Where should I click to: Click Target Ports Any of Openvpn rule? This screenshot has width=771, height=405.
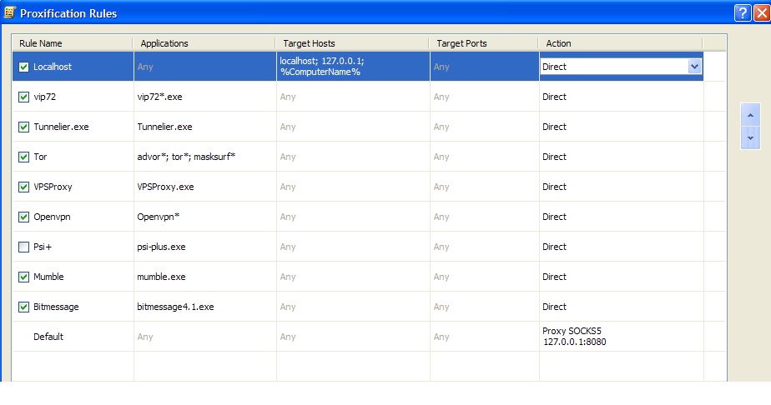pos(441,217)
